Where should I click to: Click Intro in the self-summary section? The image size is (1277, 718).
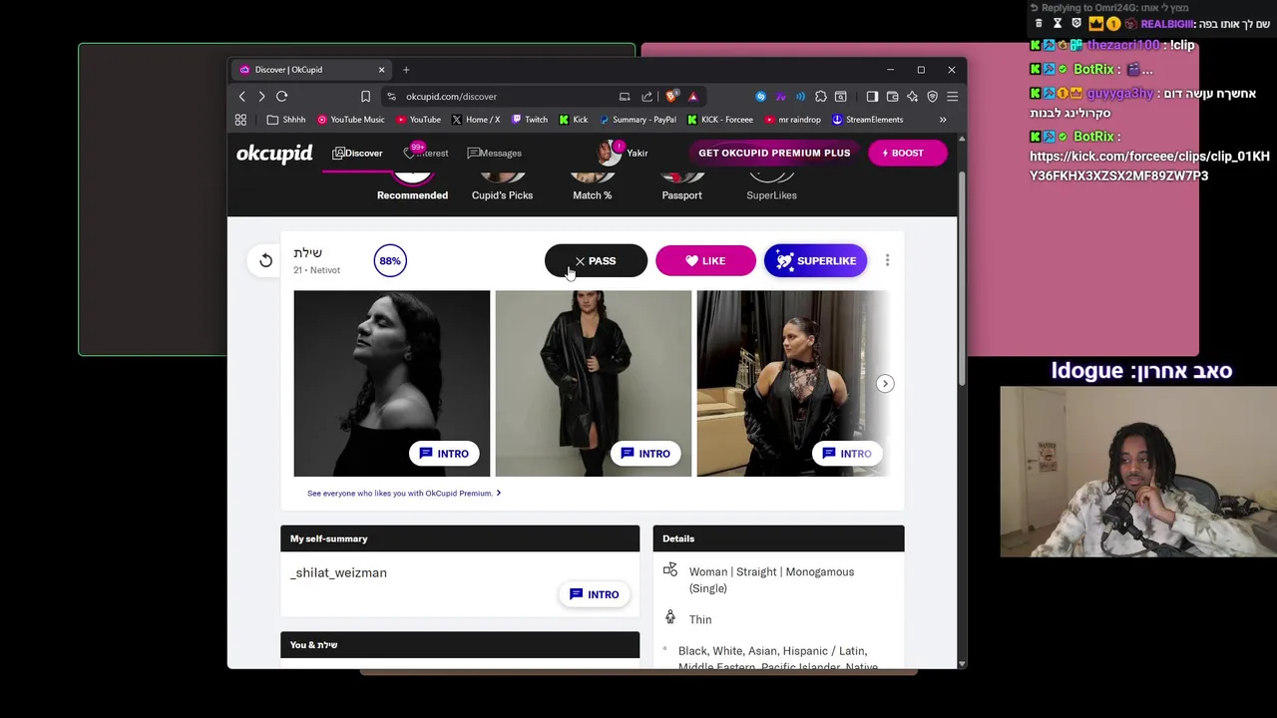tap(594, 594)
